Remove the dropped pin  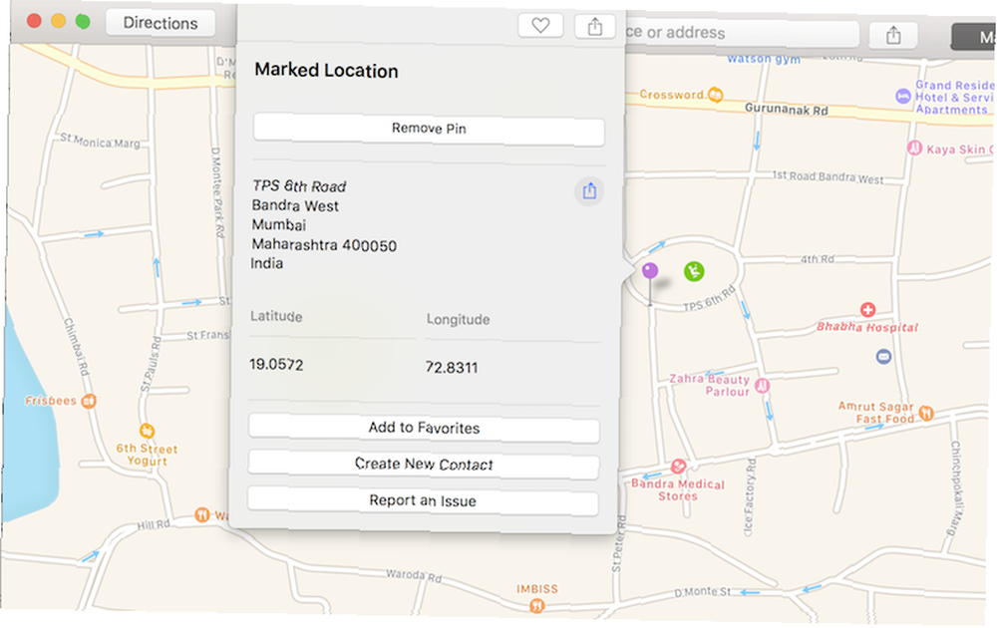[x=429, y=129]
